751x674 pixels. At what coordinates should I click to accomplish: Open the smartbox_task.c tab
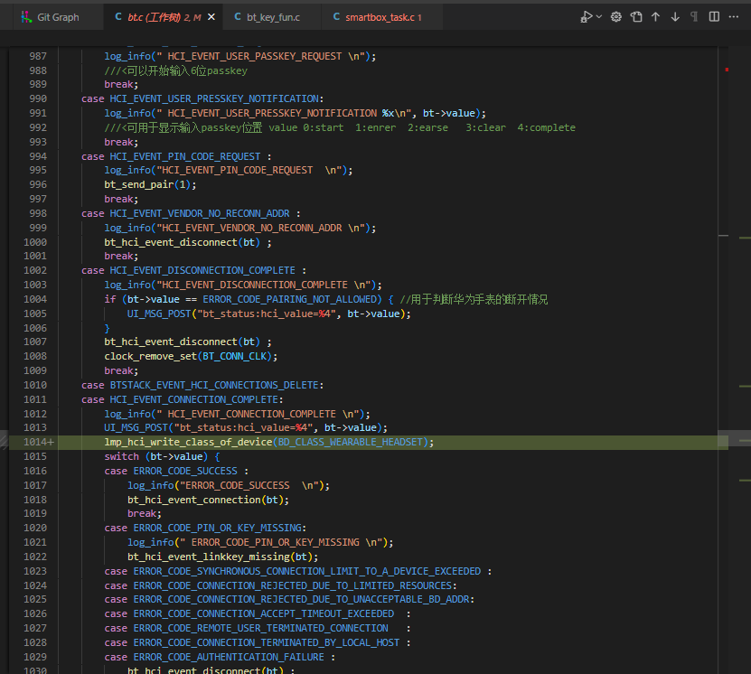click(x=381, y=17)
